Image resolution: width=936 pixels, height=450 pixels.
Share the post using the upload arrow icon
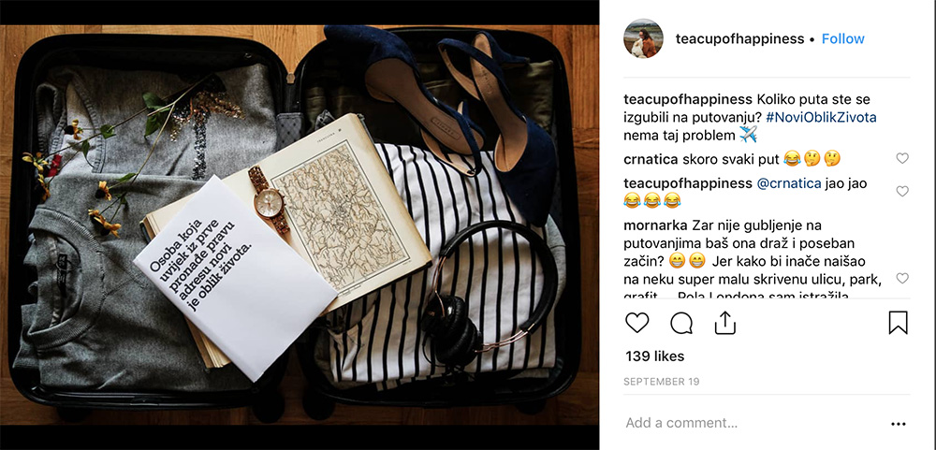coord(725,322)
